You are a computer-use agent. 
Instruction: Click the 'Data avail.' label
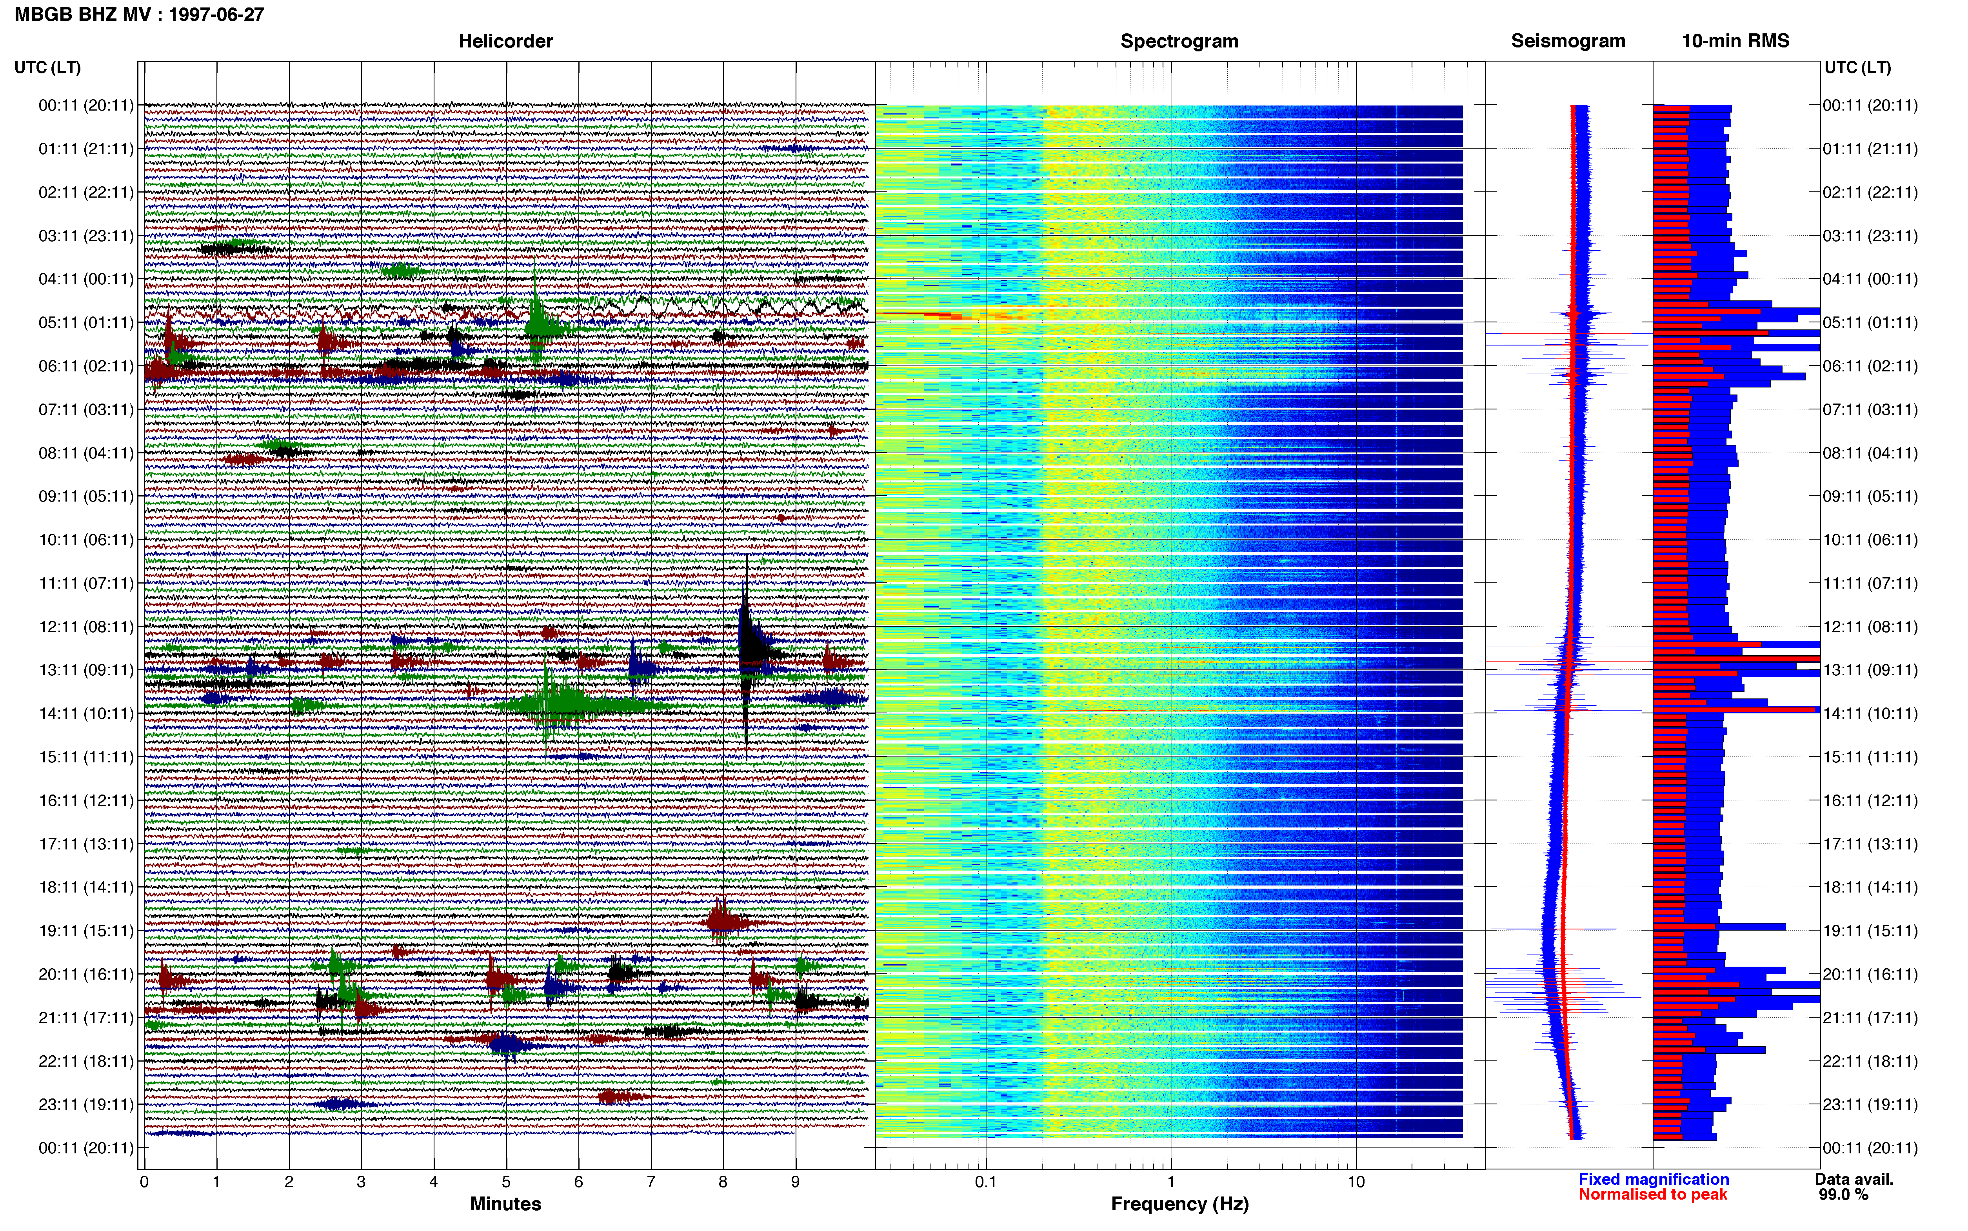(1854, 1179)
